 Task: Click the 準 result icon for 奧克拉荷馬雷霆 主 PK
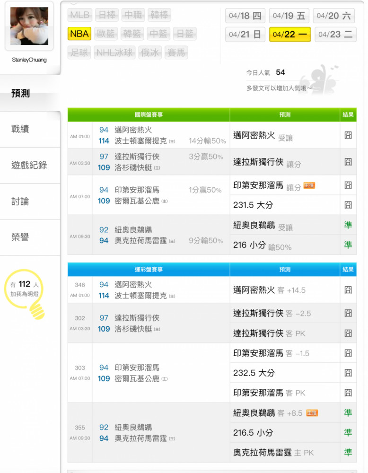(348, 452)
